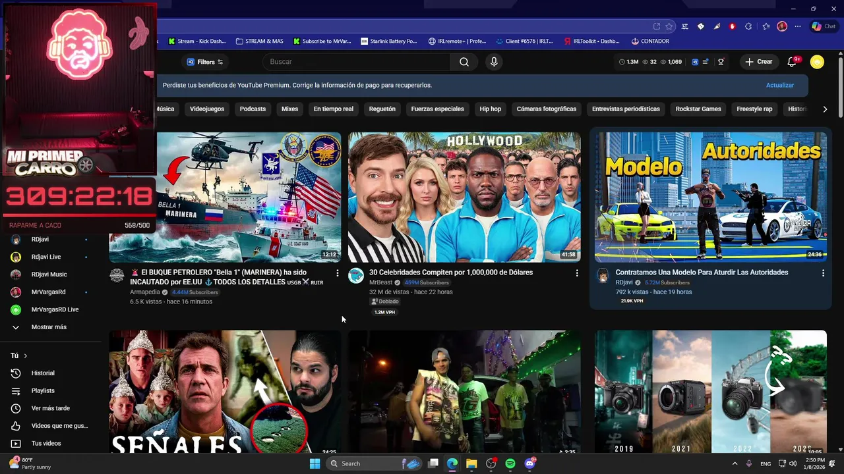
Task: Expand the Tú section chevron
Action: coord(26,356)
